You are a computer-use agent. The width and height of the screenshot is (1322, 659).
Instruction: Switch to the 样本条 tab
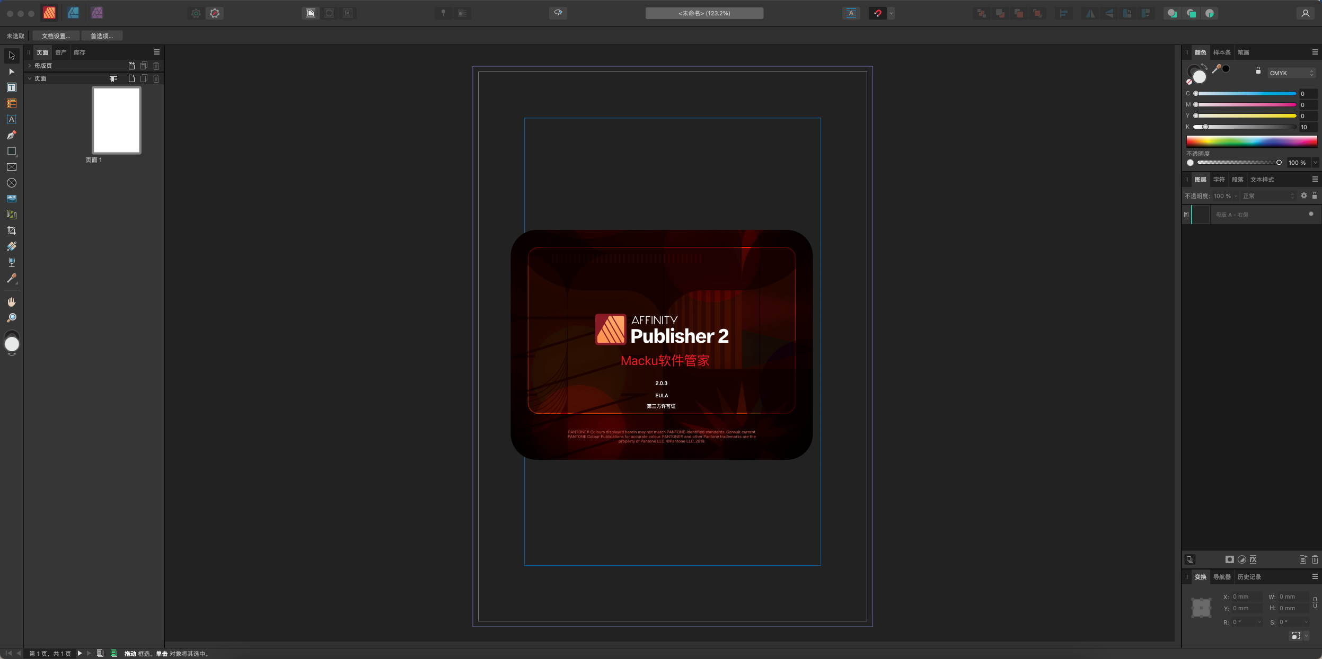point(1222,52)
